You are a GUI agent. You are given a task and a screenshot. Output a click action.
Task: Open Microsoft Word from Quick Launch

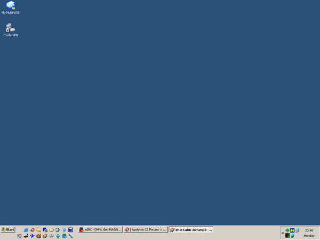click(70, 230)
